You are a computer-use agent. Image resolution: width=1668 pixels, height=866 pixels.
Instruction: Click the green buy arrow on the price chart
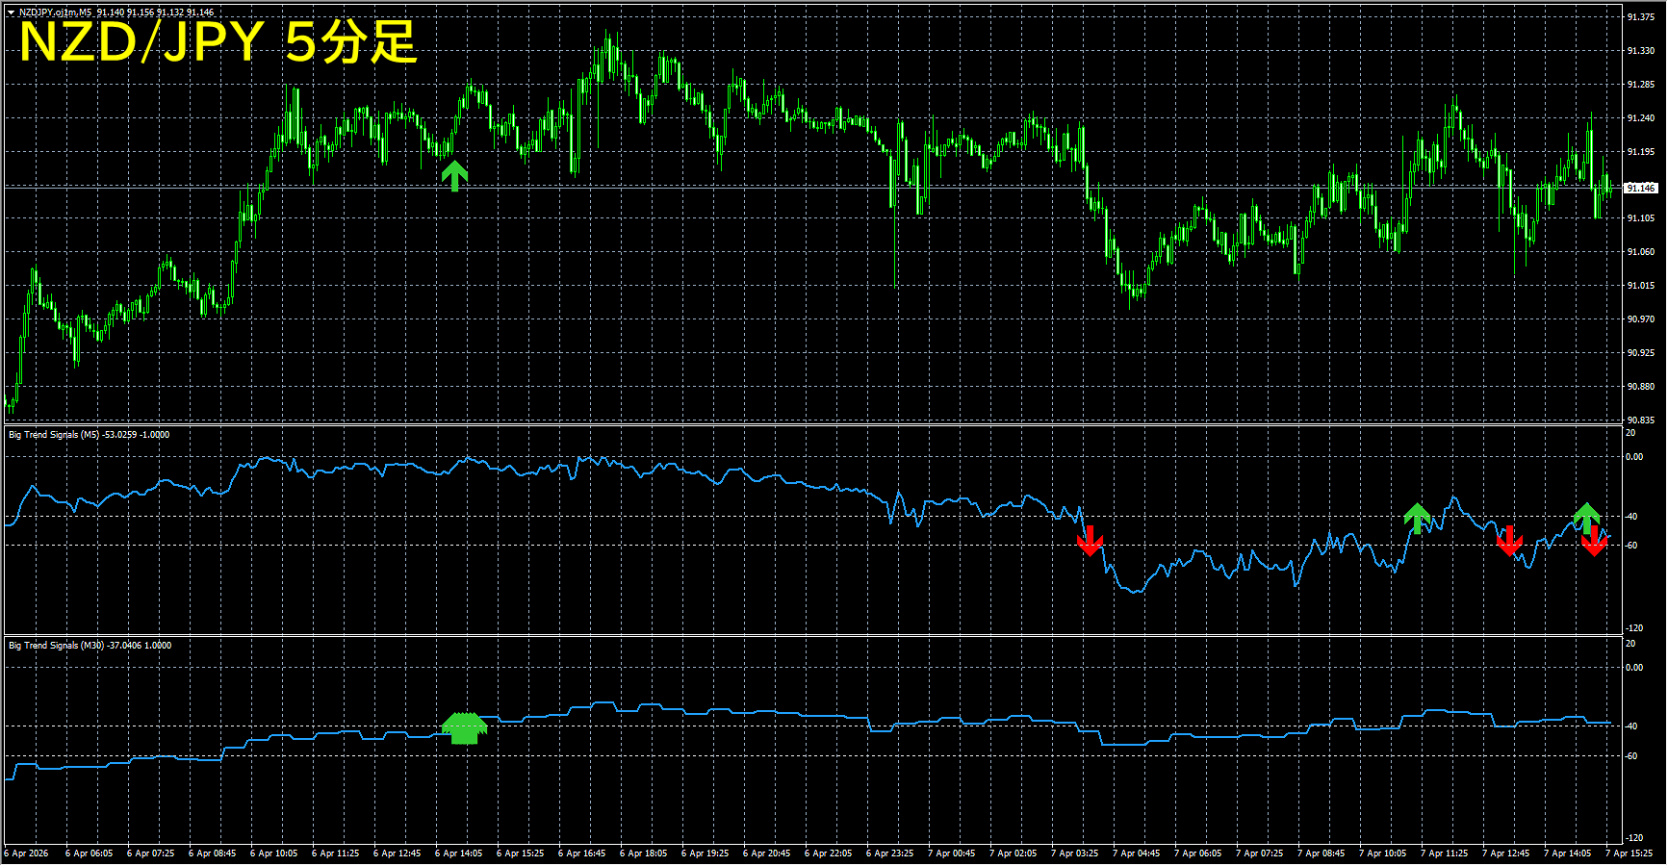[x=454, y=175]
